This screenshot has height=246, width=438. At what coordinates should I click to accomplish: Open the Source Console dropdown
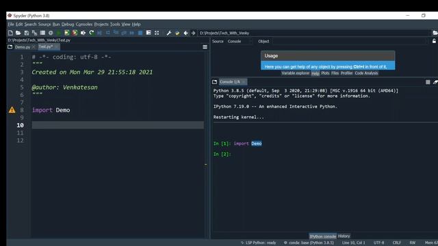240,41
